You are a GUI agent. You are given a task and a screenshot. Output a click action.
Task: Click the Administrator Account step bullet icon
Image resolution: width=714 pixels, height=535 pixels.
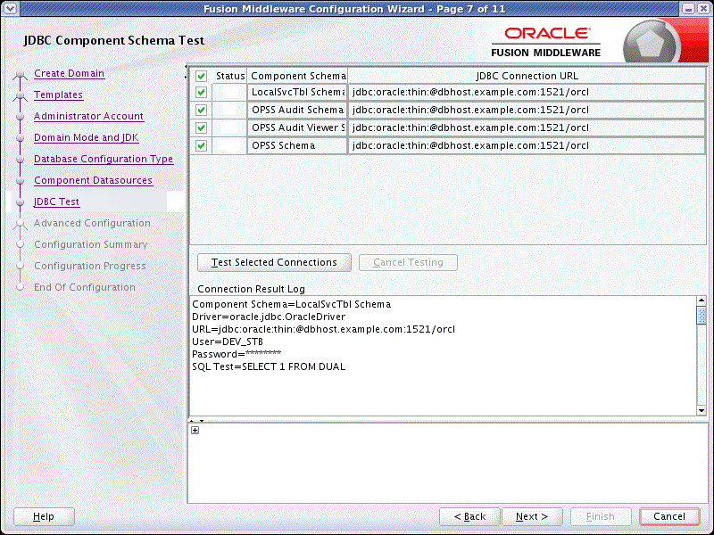point(20,117)
